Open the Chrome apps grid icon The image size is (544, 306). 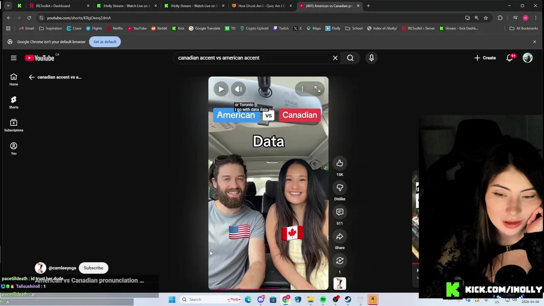(8, 28)
